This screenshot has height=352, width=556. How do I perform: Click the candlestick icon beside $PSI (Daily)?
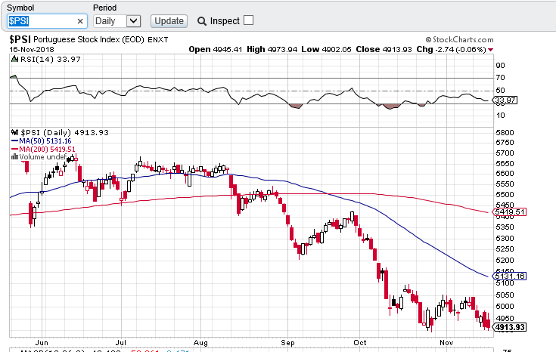tap(15, 132)
